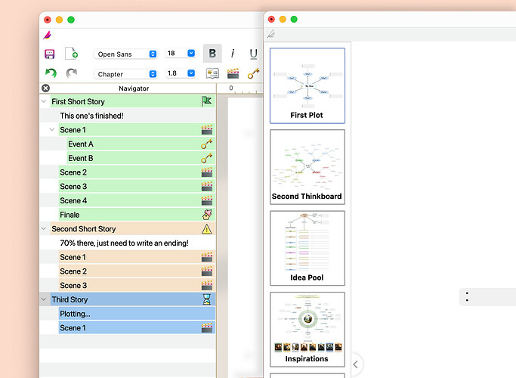Select Second Short Story in Navigator
The height and width of the screenshot is (378, 516).
point(133,229)
